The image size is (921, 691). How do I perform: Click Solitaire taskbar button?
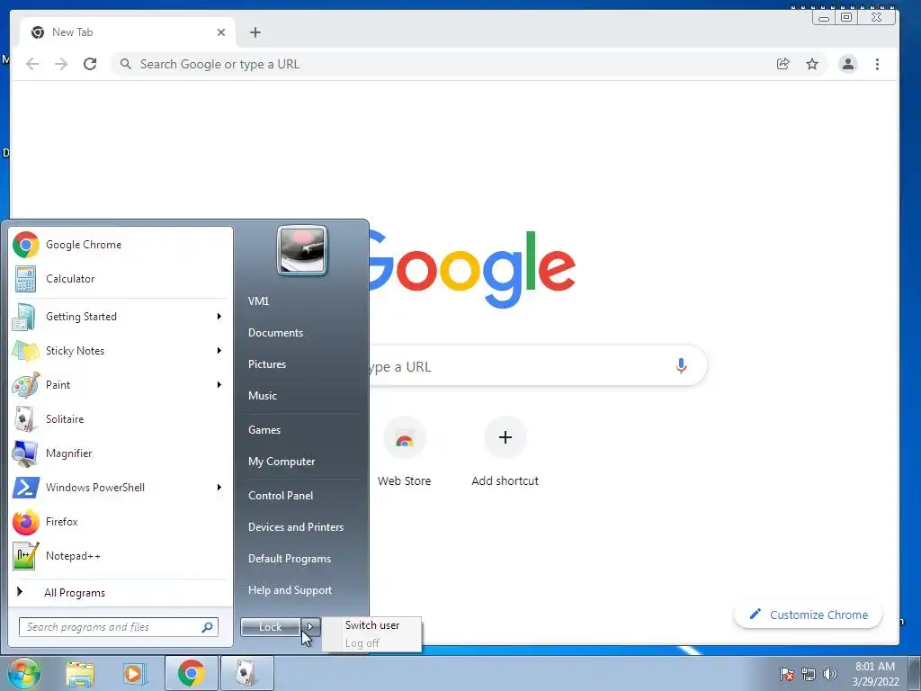(246, 673)
